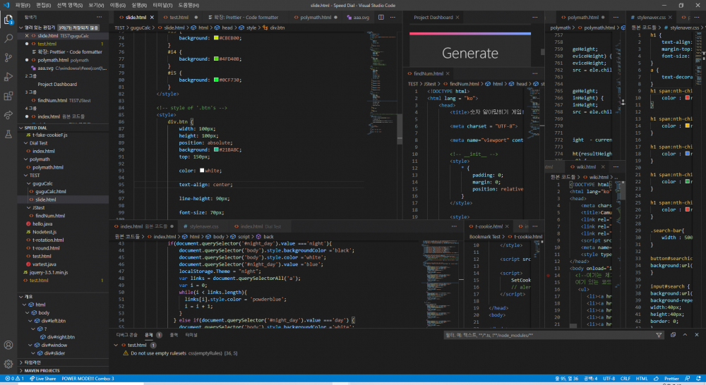Open the Accounts icon in the activity bar
This screenshot has width=706, height=385.
(x=8, y=345)
